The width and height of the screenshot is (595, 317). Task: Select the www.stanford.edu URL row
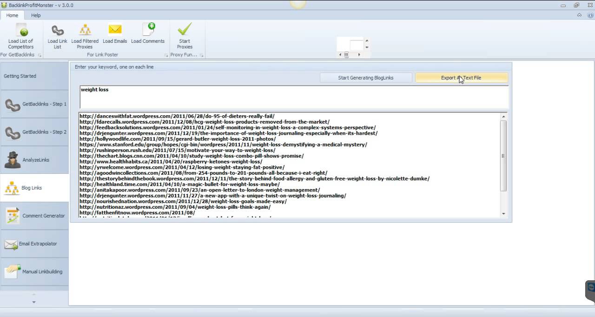pos(223,145)
